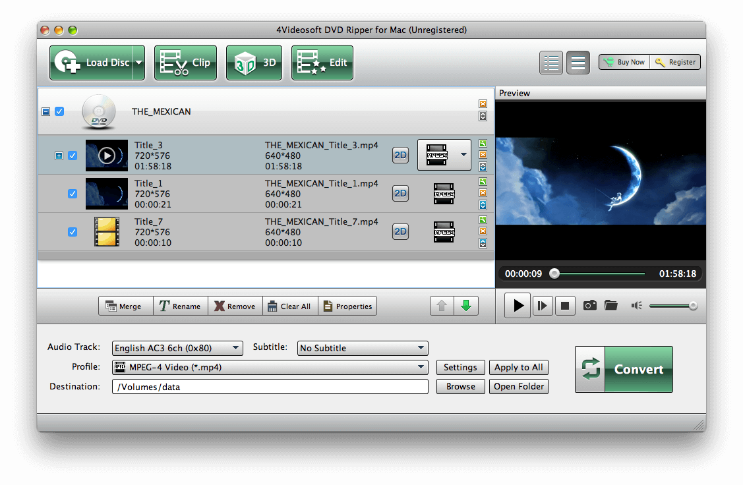Screen dimensions: 743x485
Task: Play the preview video
Action: coord(517,306)
